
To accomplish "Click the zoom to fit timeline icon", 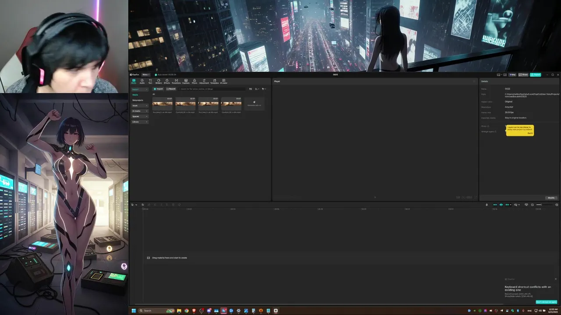I will (557, 205).
